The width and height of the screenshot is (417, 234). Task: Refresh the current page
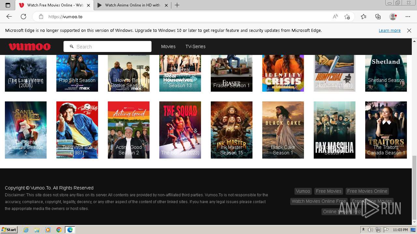[23, 17]
